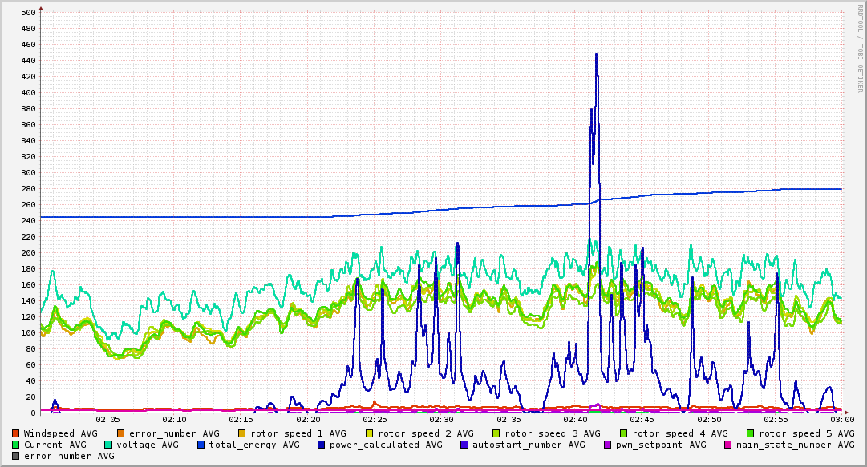The height and width of the screenshot is (467, 867).
Task: Click the '03:00' time axis label
Action: [x=842, y=420]
